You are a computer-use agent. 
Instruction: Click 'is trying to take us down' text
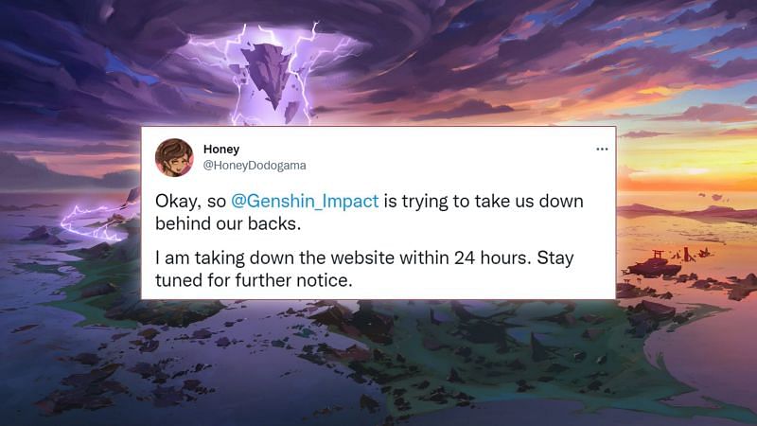click(484, 202)
